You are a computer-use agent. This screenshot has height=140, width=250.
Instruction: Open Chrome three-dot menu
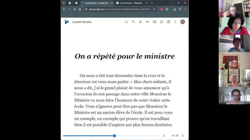pyautogui.click(x=185, y=9)
